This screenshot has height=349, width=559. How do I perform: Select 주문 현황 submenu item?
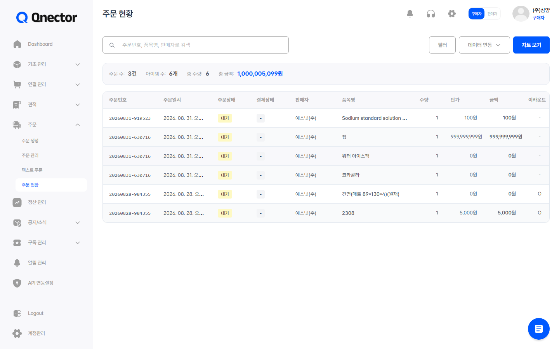click(x=51, y=185)
